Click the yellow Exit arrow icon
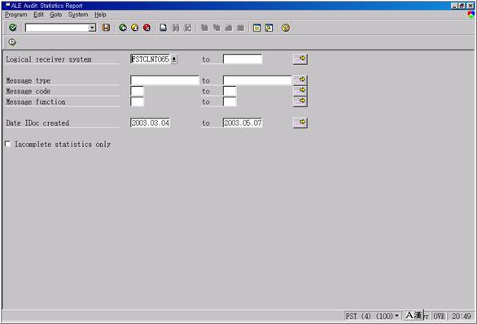The image size is (477, 324). pos(135,28)
